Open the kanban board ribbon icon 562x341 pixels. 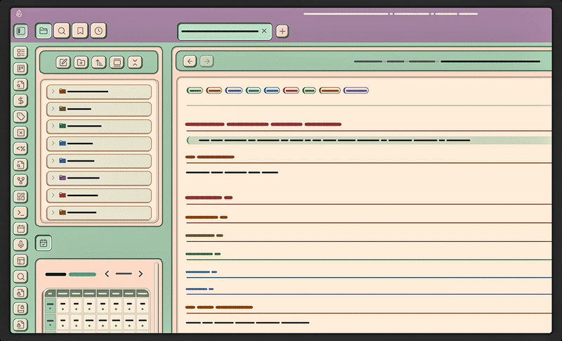21,68
